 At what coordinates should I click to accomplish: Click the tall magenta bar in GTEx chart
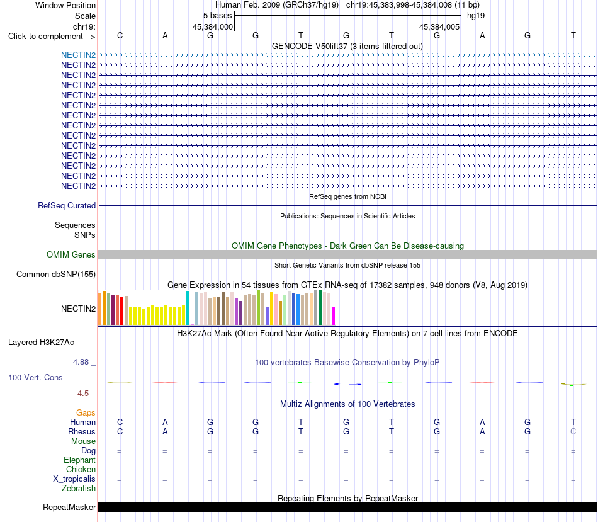point(334,316)
